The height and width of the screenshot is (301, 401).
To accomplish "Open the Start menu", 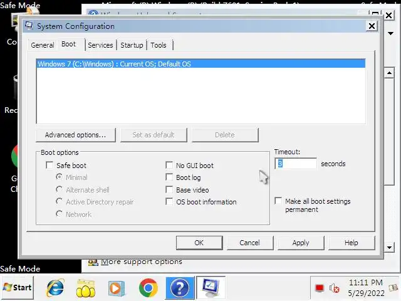I will tap(17, 288).
